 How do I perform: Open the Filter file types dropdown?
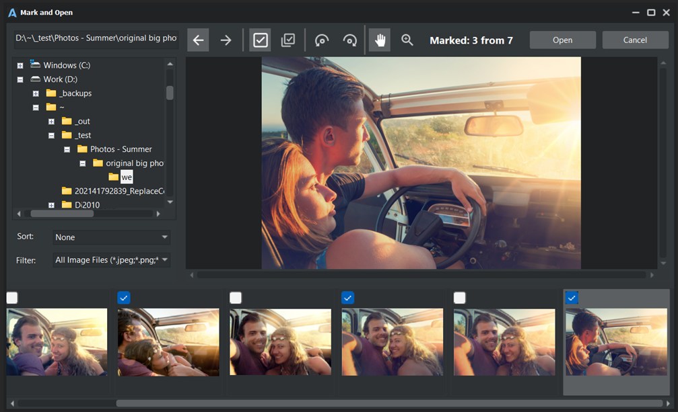pyautogui.click(x=110, y=259)
